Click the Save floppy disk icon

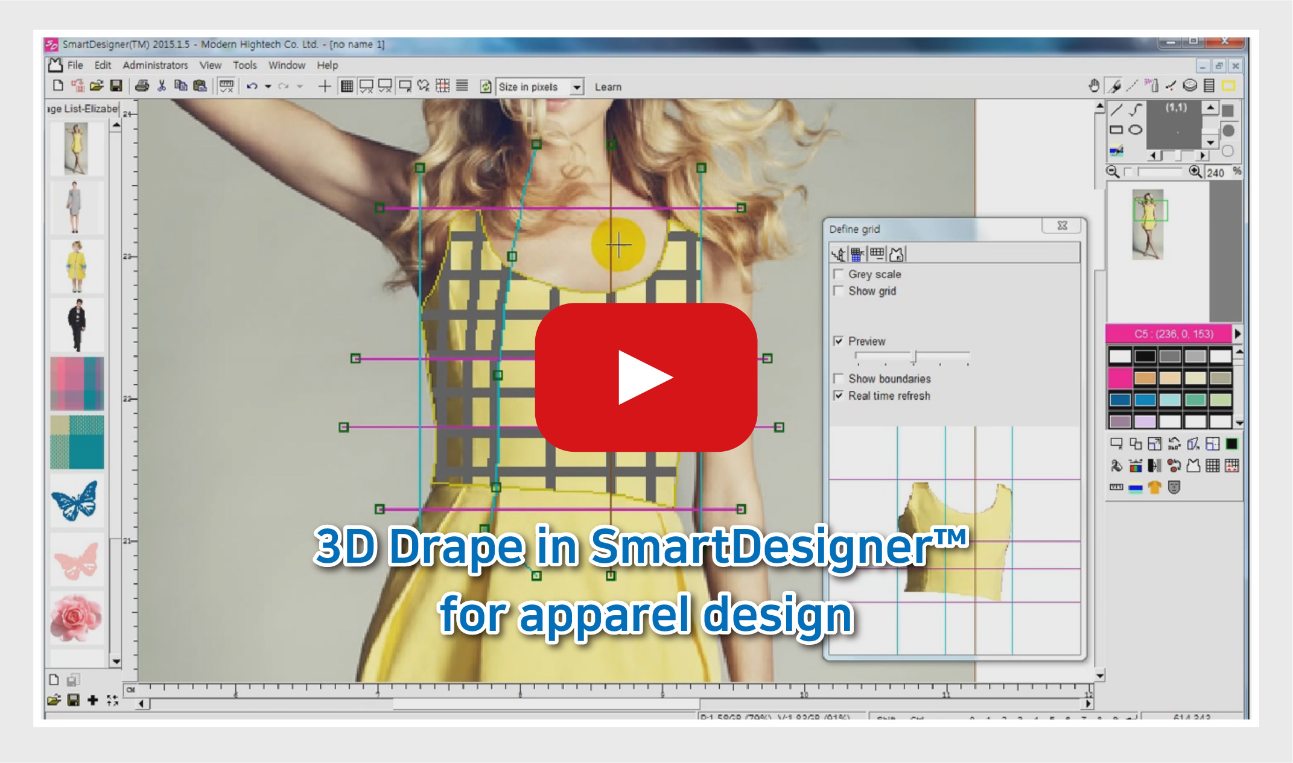click(x=116, y=86)
